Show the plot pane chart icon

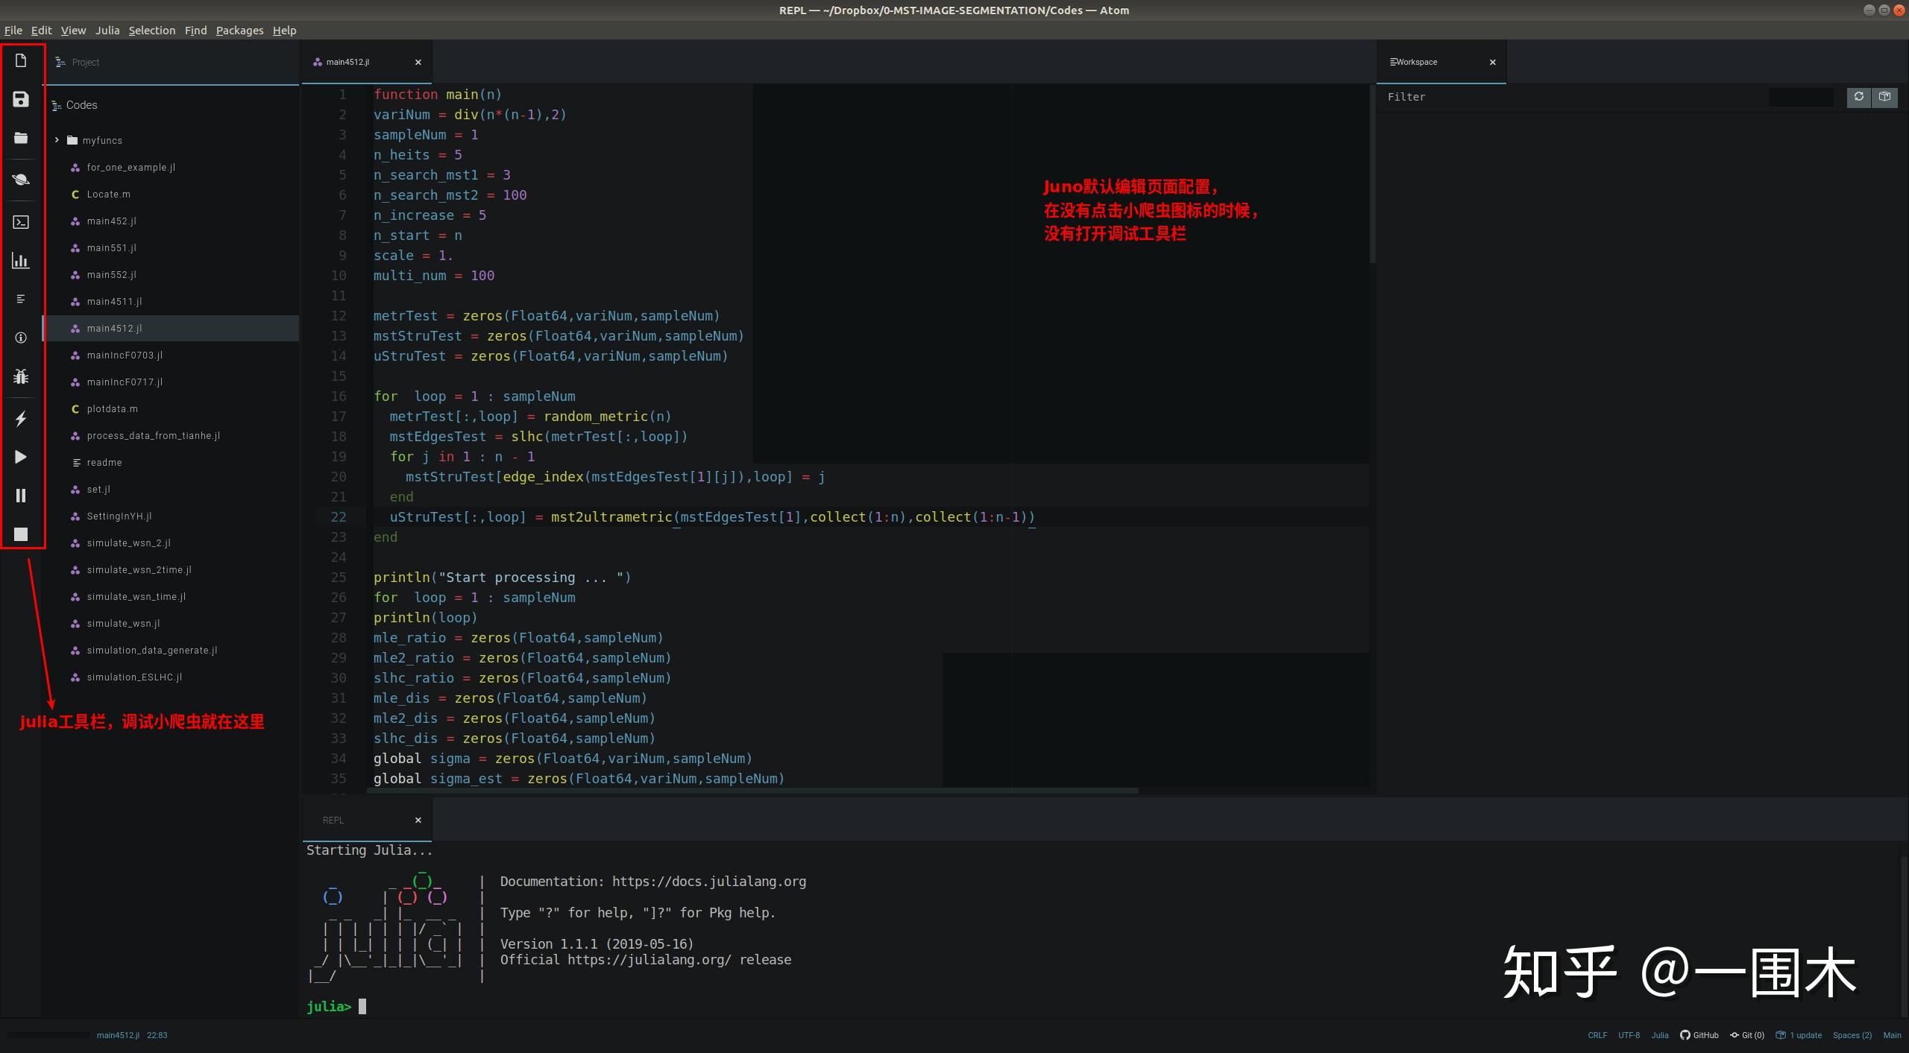click(21, 261)
